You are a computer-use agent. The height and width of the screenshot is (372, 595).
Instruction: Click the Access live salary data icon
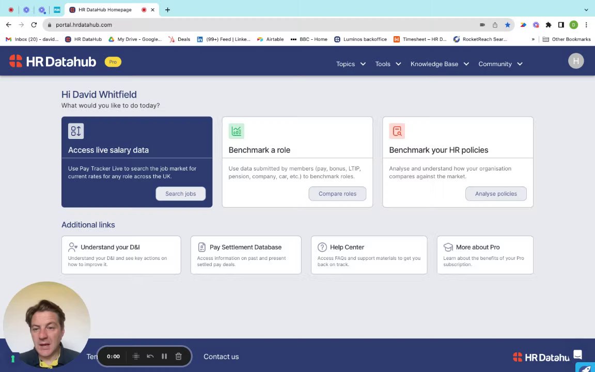(x=76, y=131)
